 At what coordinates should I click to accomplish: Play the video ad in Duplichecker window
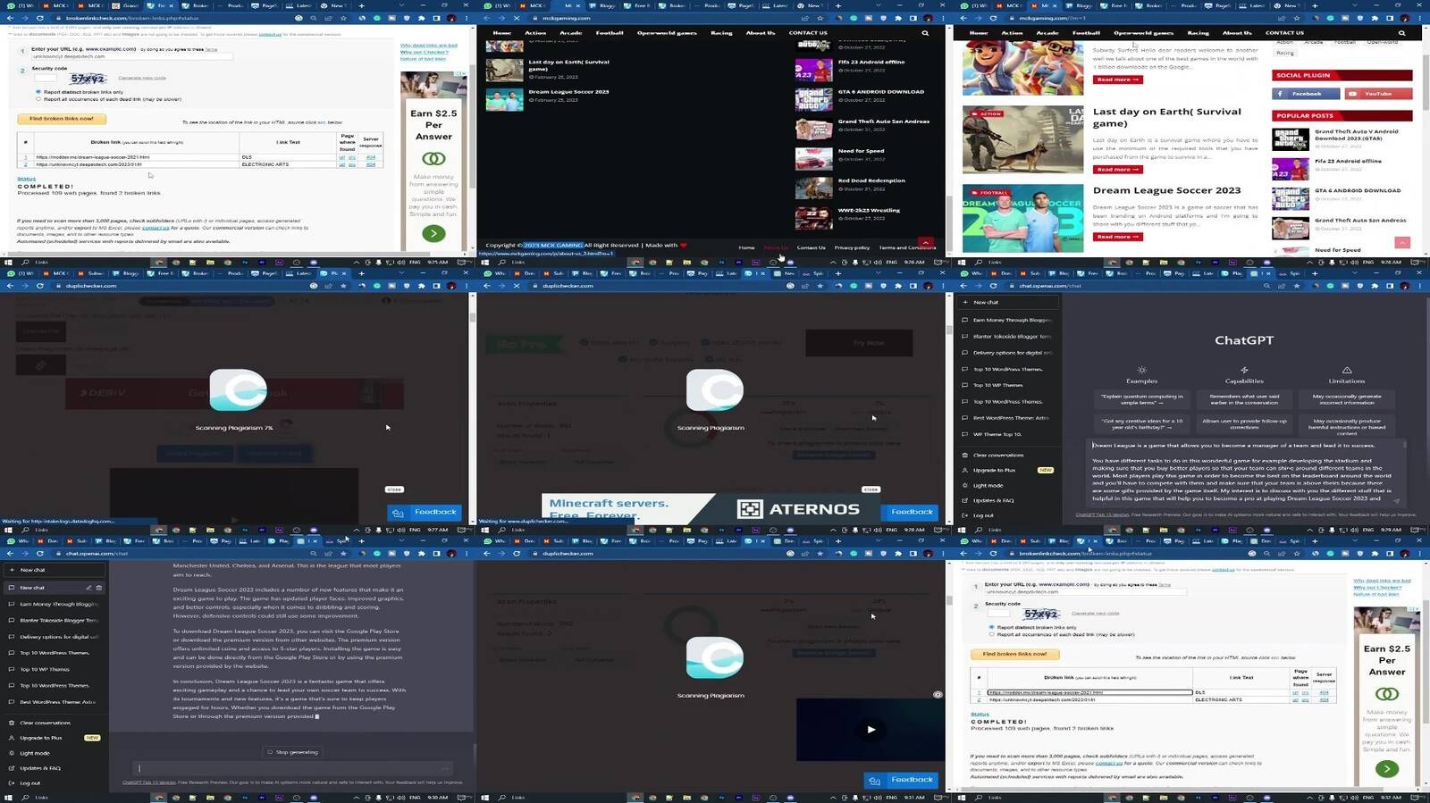click(871, 729)
